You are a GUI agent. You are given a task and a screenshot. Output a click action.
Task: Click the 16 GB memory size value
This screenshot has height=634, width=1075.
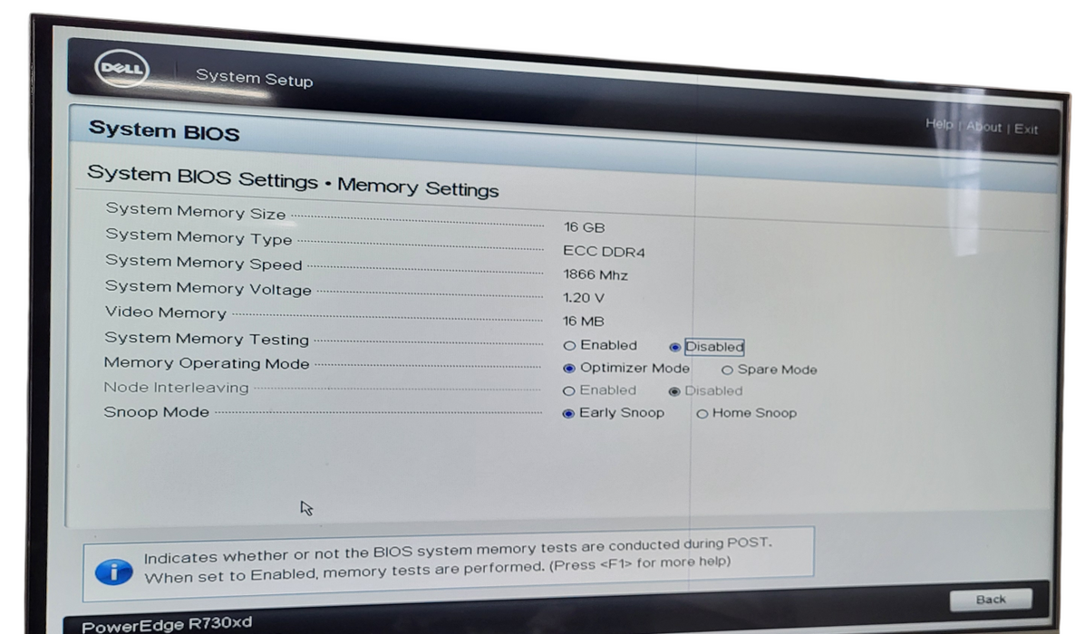(x=584, y=226)
